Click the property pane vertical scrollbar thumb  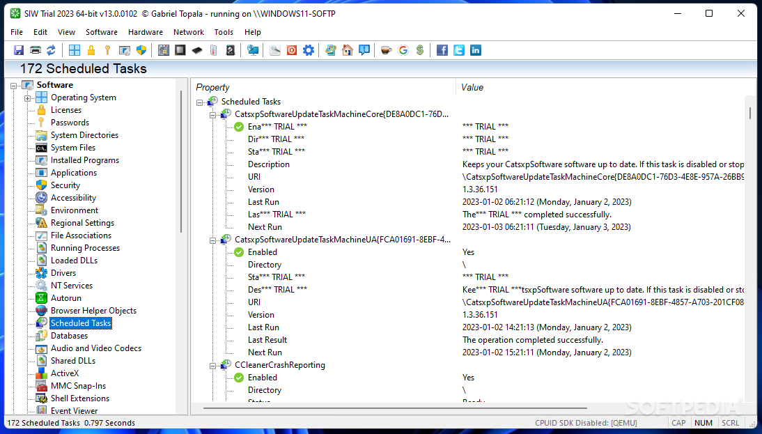click(x=750, y=114)
